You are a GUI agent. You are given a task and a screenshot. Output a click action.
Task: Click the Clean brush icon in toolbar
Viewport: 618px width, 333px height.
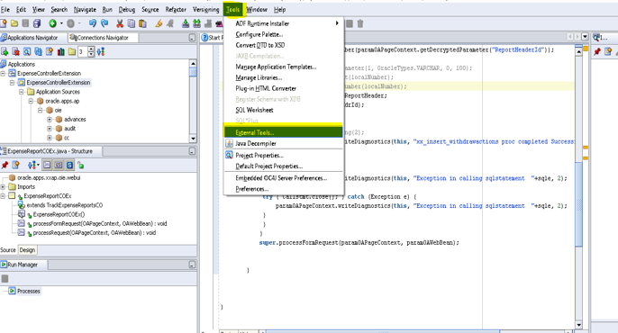tap(159, 23)
